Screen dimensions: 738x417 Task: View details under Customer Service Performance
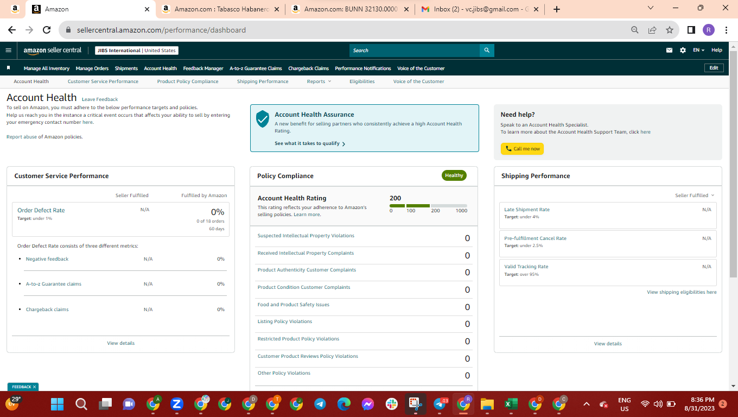[x=121, y=343]
